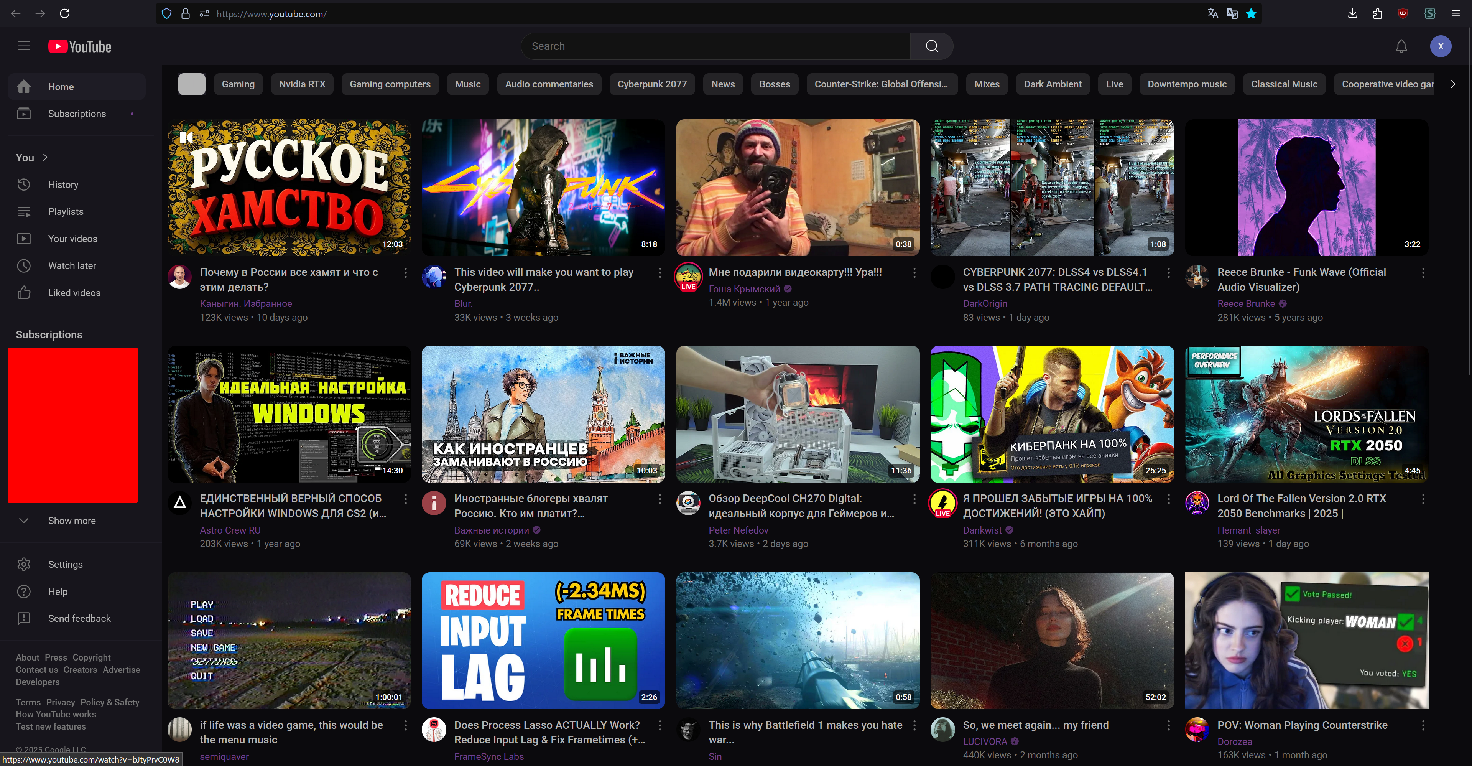
Task: Click Privacy footer link
Action: coord(61,702)
